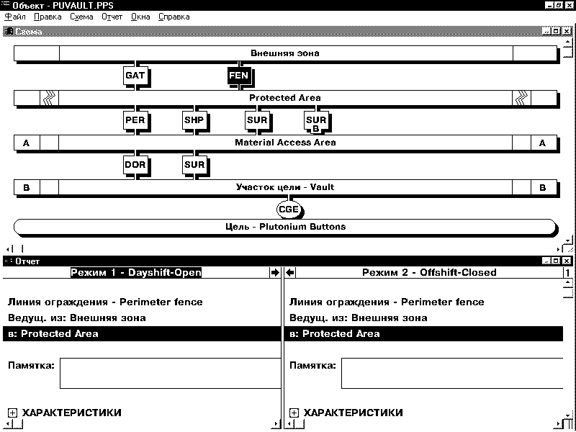Screen dimensions: 576x432
Task: Click right arrow next to Режим 1
Action: pos(274,273)
